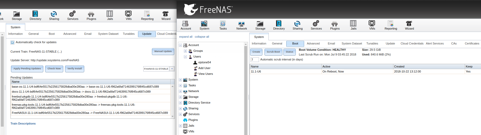Image resolution: width=481 pixels, height=135 pixels.
Task: Select the 11.1-U6 boot environment row
Action: [x=365, y=72]
